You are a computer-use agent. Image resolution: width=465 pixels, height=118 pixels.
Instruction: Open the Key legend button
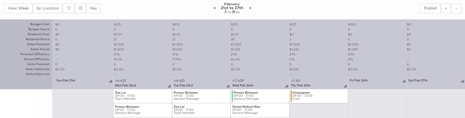pyautogui.click(x=93, y=8)
